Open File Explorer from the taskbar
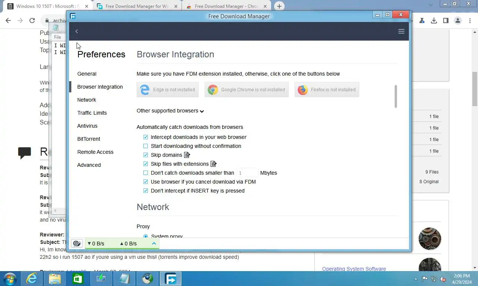This screenshot has height=286, width=478. pos(55,279)
